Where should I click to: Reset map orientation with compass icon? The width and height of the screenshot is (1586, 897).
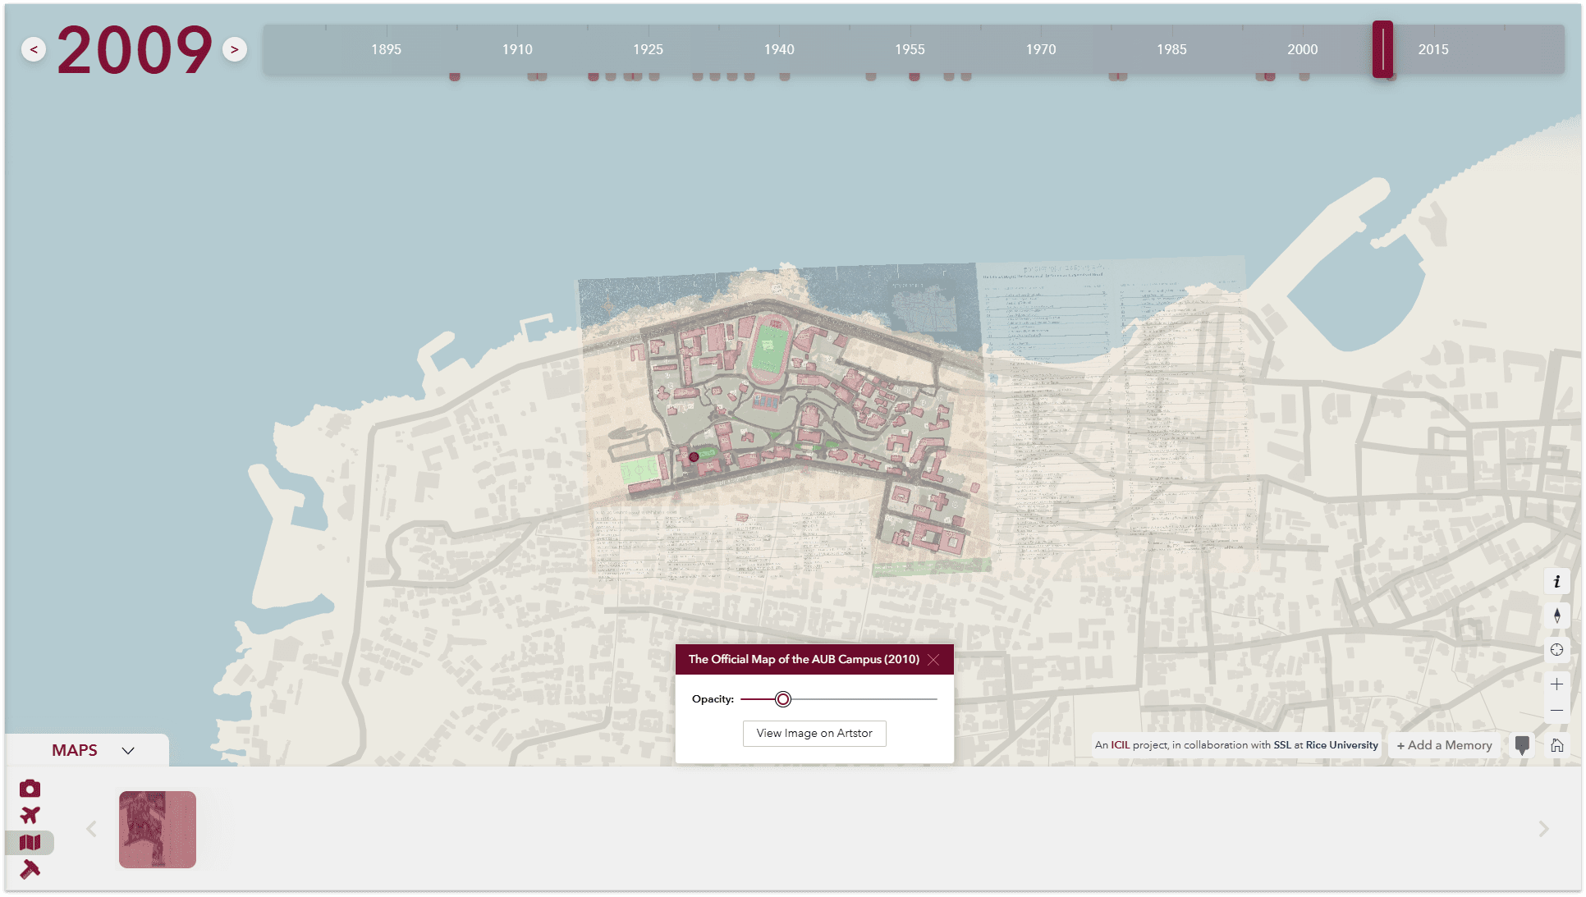coord(1557,616)
